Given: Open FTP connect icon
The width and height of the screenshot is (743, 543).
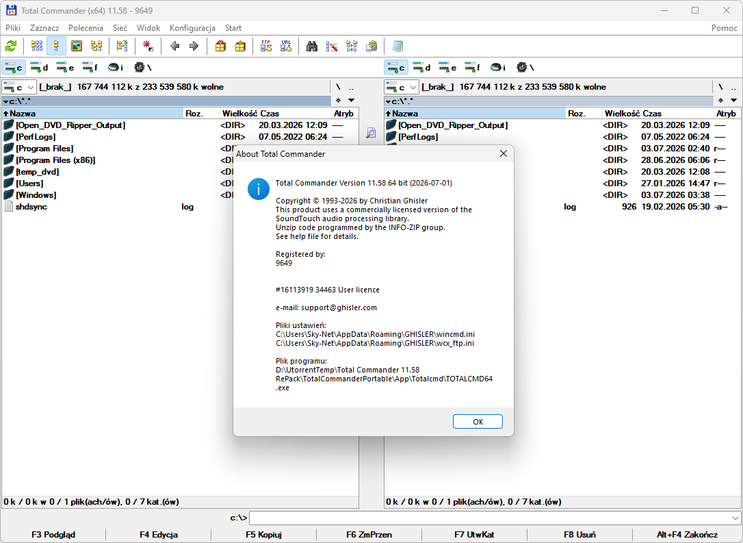Looking at the screenshot, I should pyautogui.click(x=266, y=46).
